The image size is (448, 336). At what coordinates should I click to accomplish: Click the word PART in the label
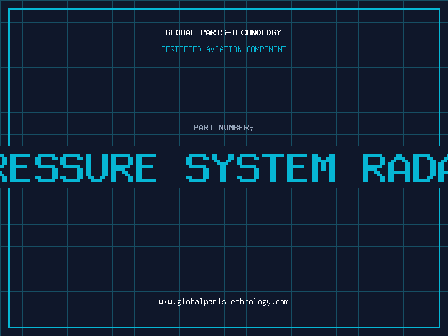coord(203,128)
